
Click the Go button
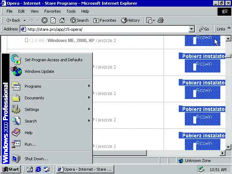pyautogui.click(x=204, y=29)
